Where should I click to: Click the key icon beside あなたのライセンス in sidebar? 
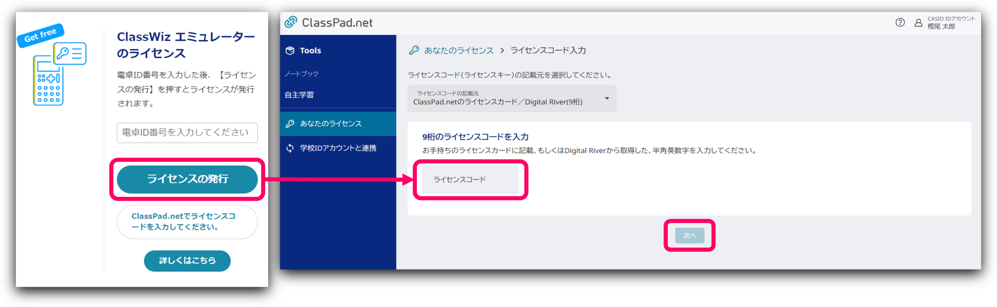[x=290, y=124]
